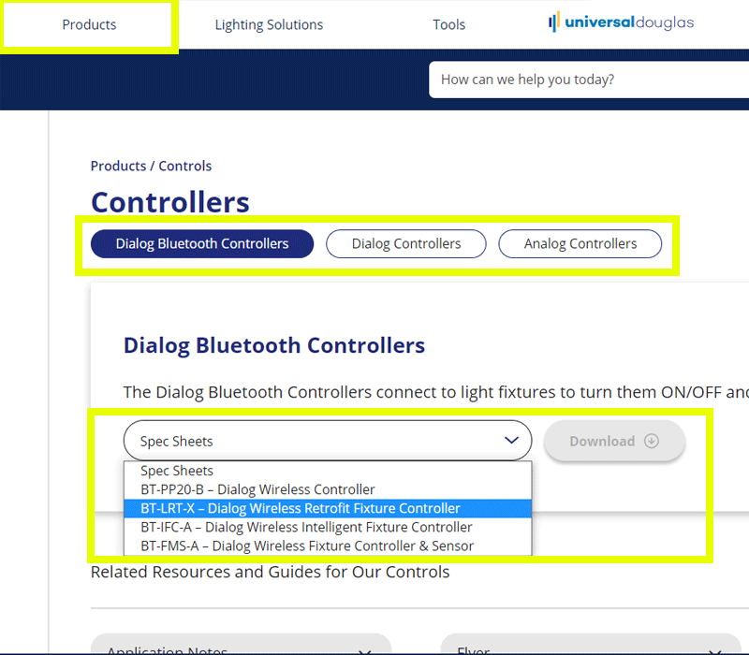
Task: Click the Controllers page heading
Action: click(170, 202)
